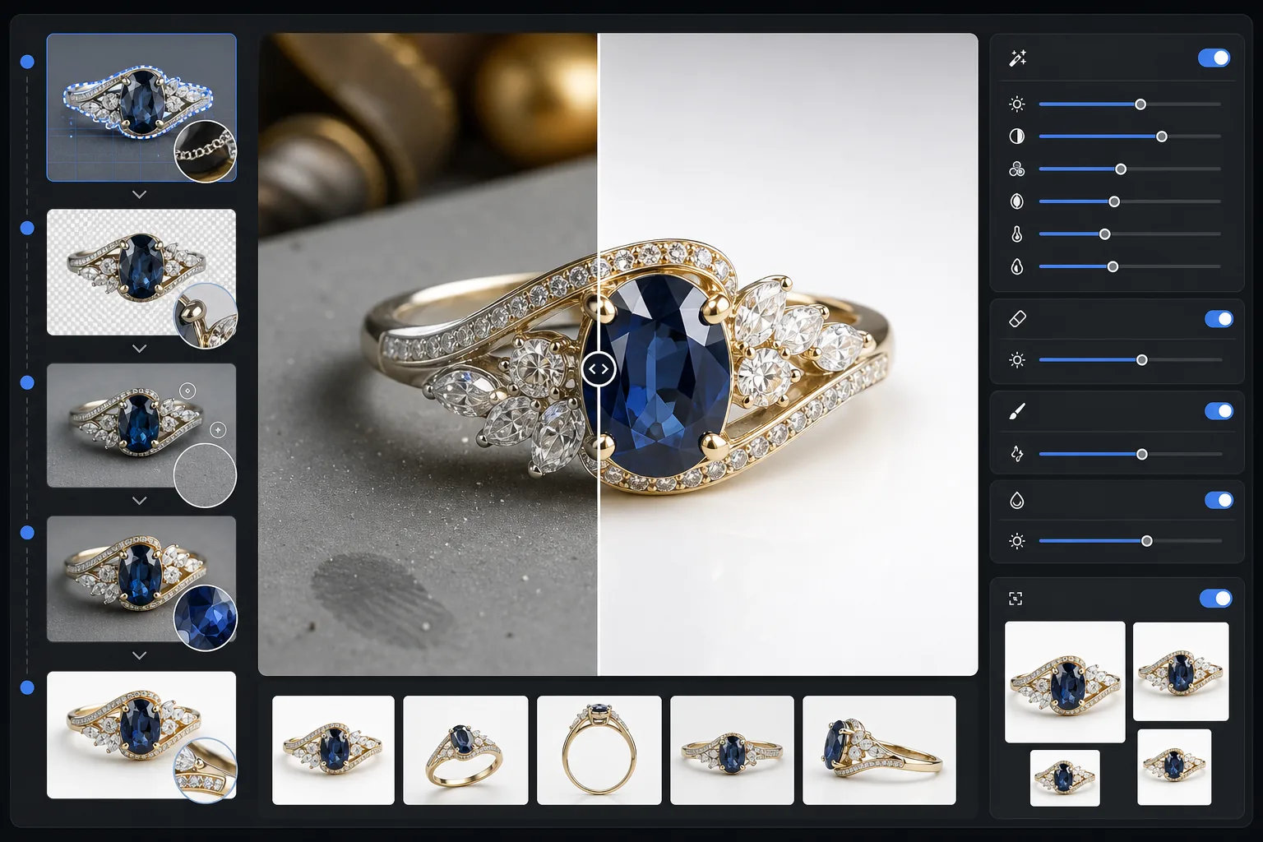Select largest crop variant preview
The image size is (1263, 842).
[x=1065, y=682]
